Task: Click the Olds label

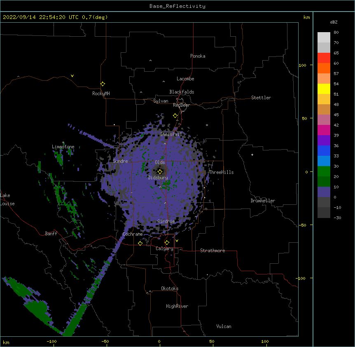Action: click(x=160, y=162)
